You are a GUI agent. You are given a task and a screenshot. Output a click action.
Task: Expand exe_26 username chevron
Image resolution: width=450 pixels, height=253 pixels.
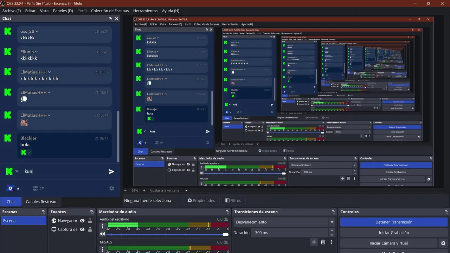click(37, 31)
